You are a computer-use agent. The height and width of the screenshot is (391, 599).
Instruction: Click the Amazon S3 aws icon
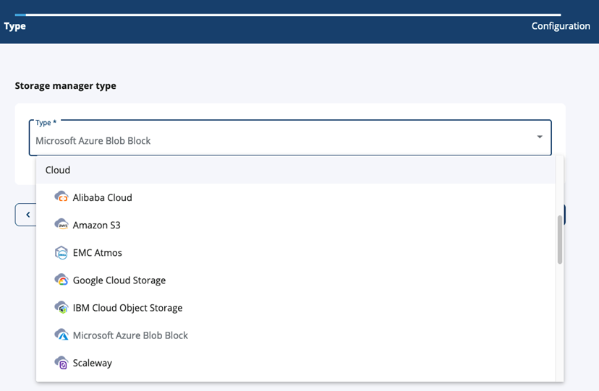61,225
